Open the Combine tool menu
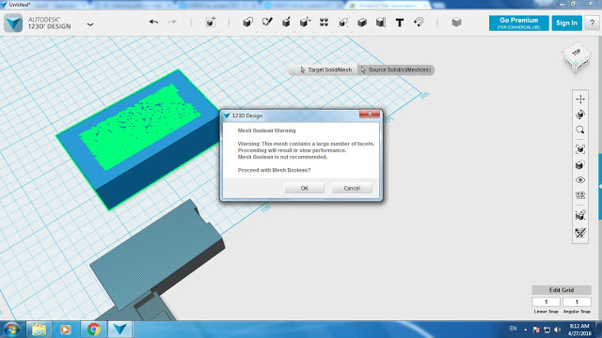Image resolution: width=602 pixels, height=338 pixels. tap(361, 23)
